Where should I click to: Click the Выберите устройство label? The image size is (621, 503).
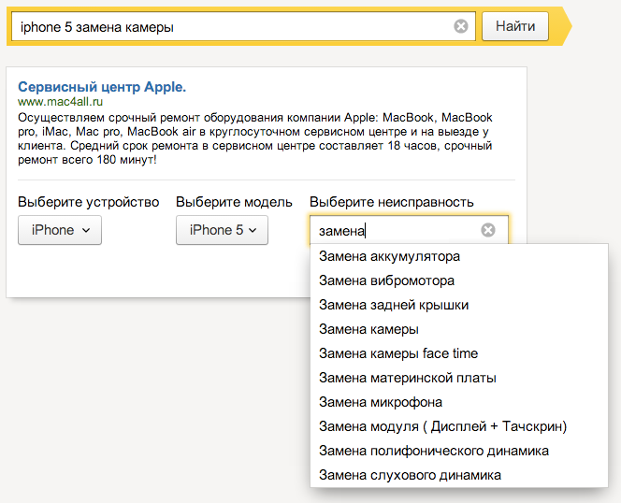tap(88, 202)
